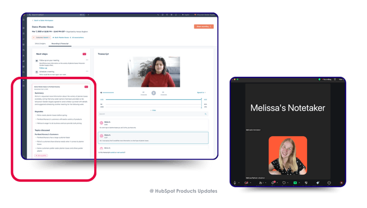Mute the microphone in the Zoom window
This screenshot has height=208, width=367.
click(235, 183)
